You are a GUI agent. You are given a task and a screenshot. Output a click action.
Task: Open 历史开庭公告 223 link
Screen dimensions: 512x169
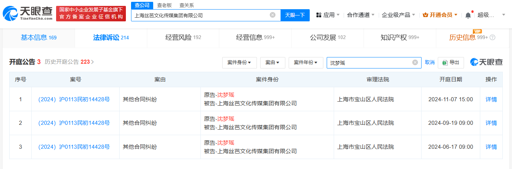(69, 62)
